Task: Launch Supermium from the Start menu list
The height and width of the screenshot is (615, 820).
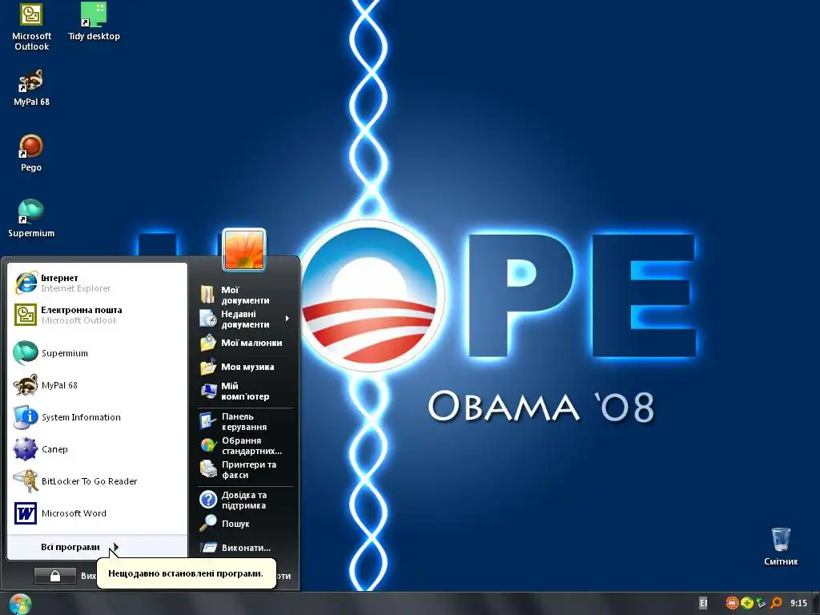Action: (x=97, y=353)
